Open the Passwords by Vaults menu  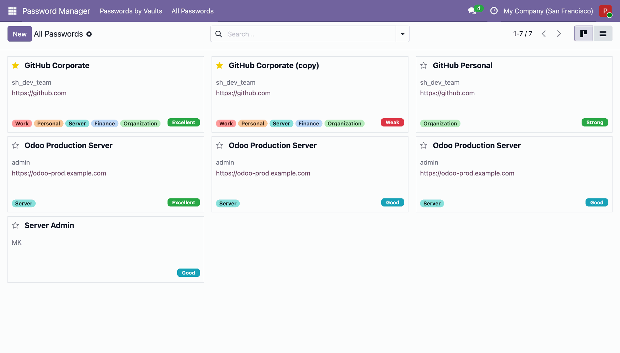(131, 11)
